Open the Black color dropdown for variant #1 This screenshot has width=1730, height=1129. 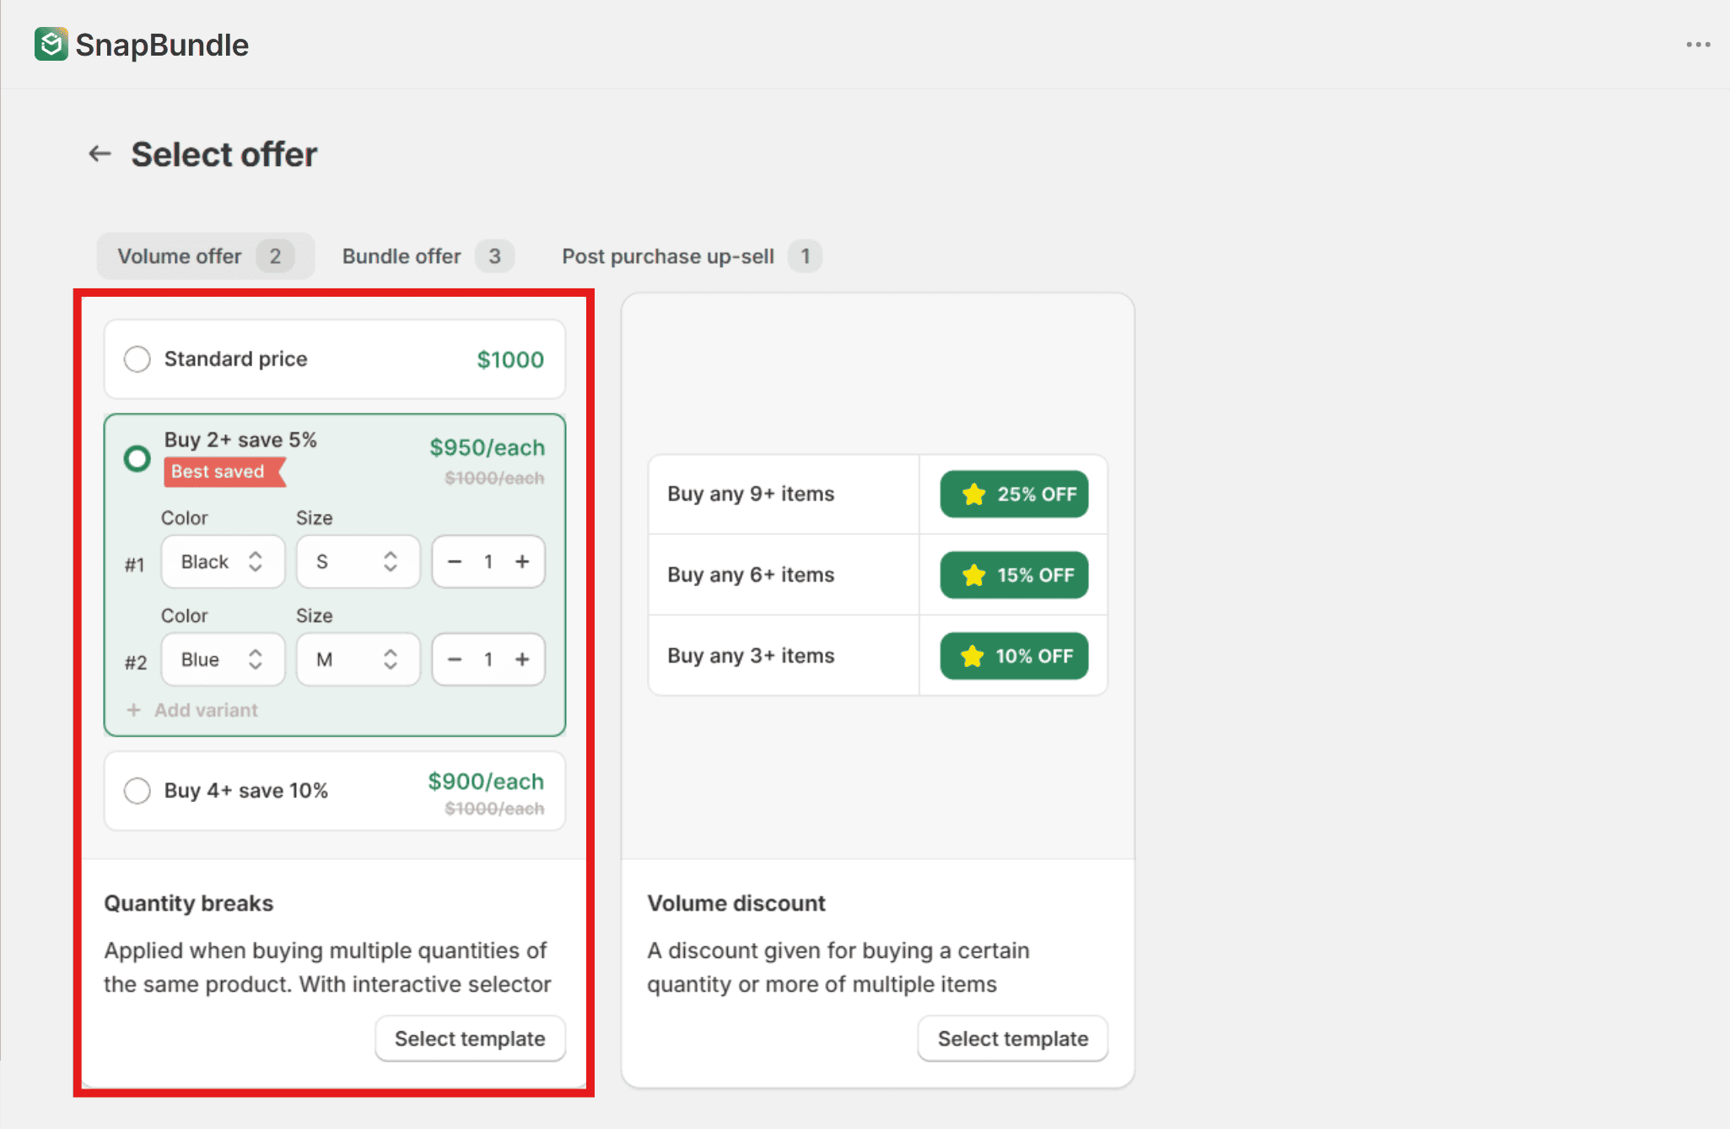pos(223,562)
